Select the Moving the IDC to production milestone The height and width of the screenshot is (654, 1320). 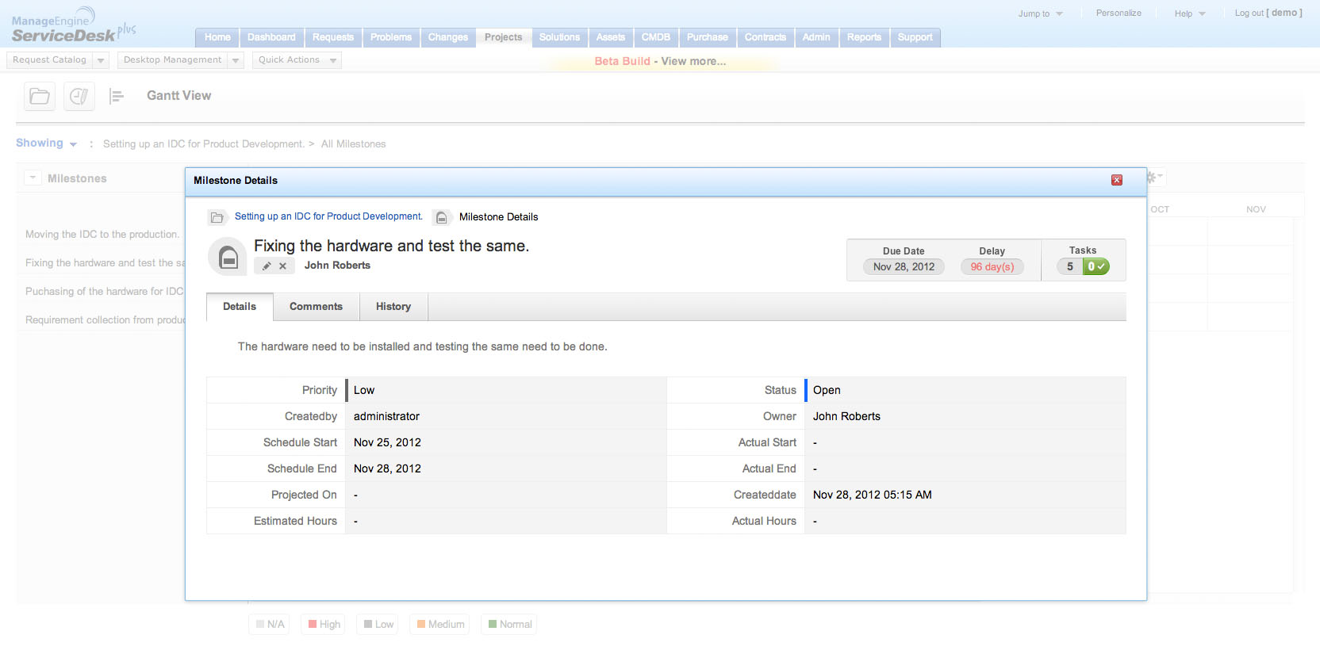coord(102,235)
